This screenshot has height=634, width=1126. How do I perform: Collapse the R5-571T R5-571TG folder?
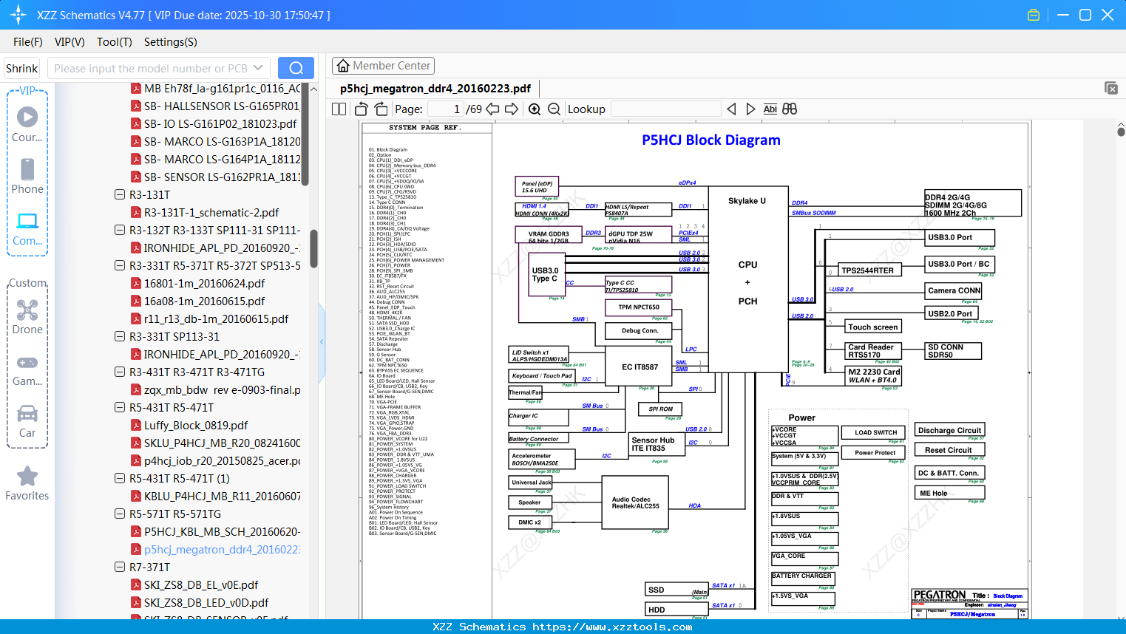[x=120, y=514]
